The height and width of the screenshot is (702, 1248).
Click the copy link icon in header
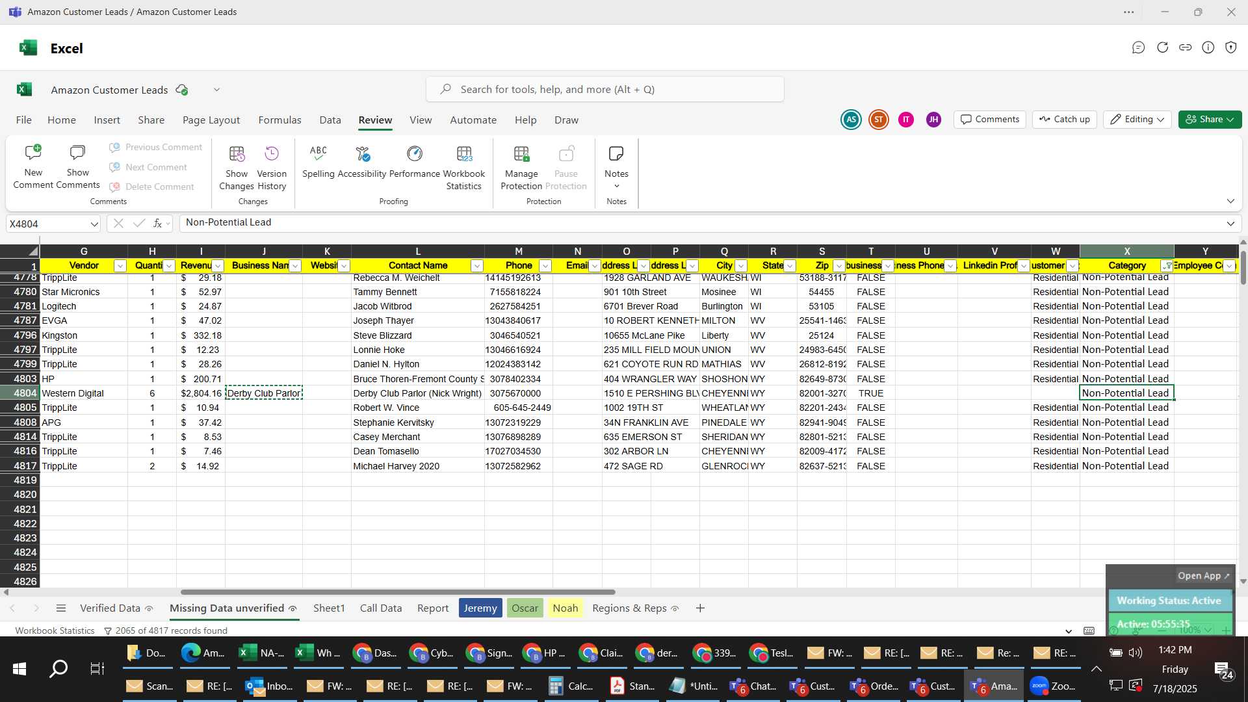tap(1185, 47)
